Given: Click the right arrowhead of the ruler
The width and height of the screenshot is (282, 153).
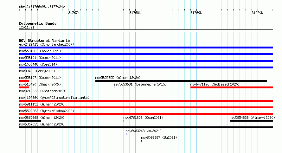Looking at the screenshot, I should (272, 10).
